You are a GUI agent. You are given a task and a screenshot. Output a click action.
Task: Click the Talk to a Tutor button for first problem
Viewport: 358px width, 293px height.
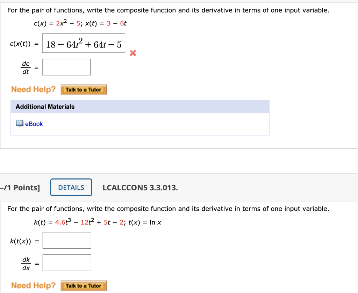tap(83, 89)
